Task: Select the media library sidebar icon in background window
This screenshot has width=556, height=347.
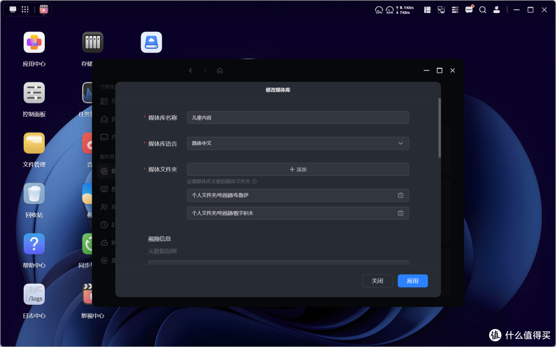Action: [104, 171]
